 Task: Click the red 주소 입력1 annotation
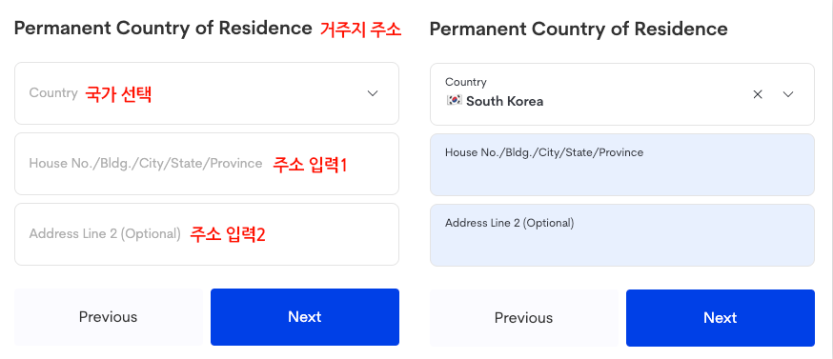click(310, 165)
